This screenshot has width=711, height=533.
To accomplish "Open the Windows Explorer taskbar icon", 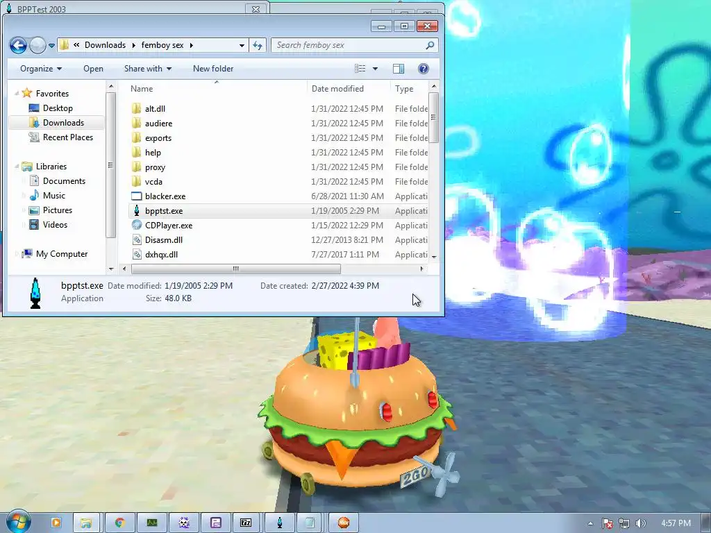I will [85, 523].
